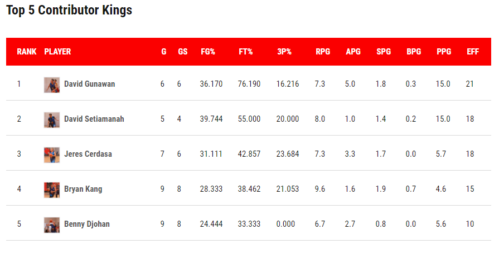Click Jeres Cerdasa's player photo thumbnail
The height and width of the screenshot is (254, 504).
[x=52, y=155]
